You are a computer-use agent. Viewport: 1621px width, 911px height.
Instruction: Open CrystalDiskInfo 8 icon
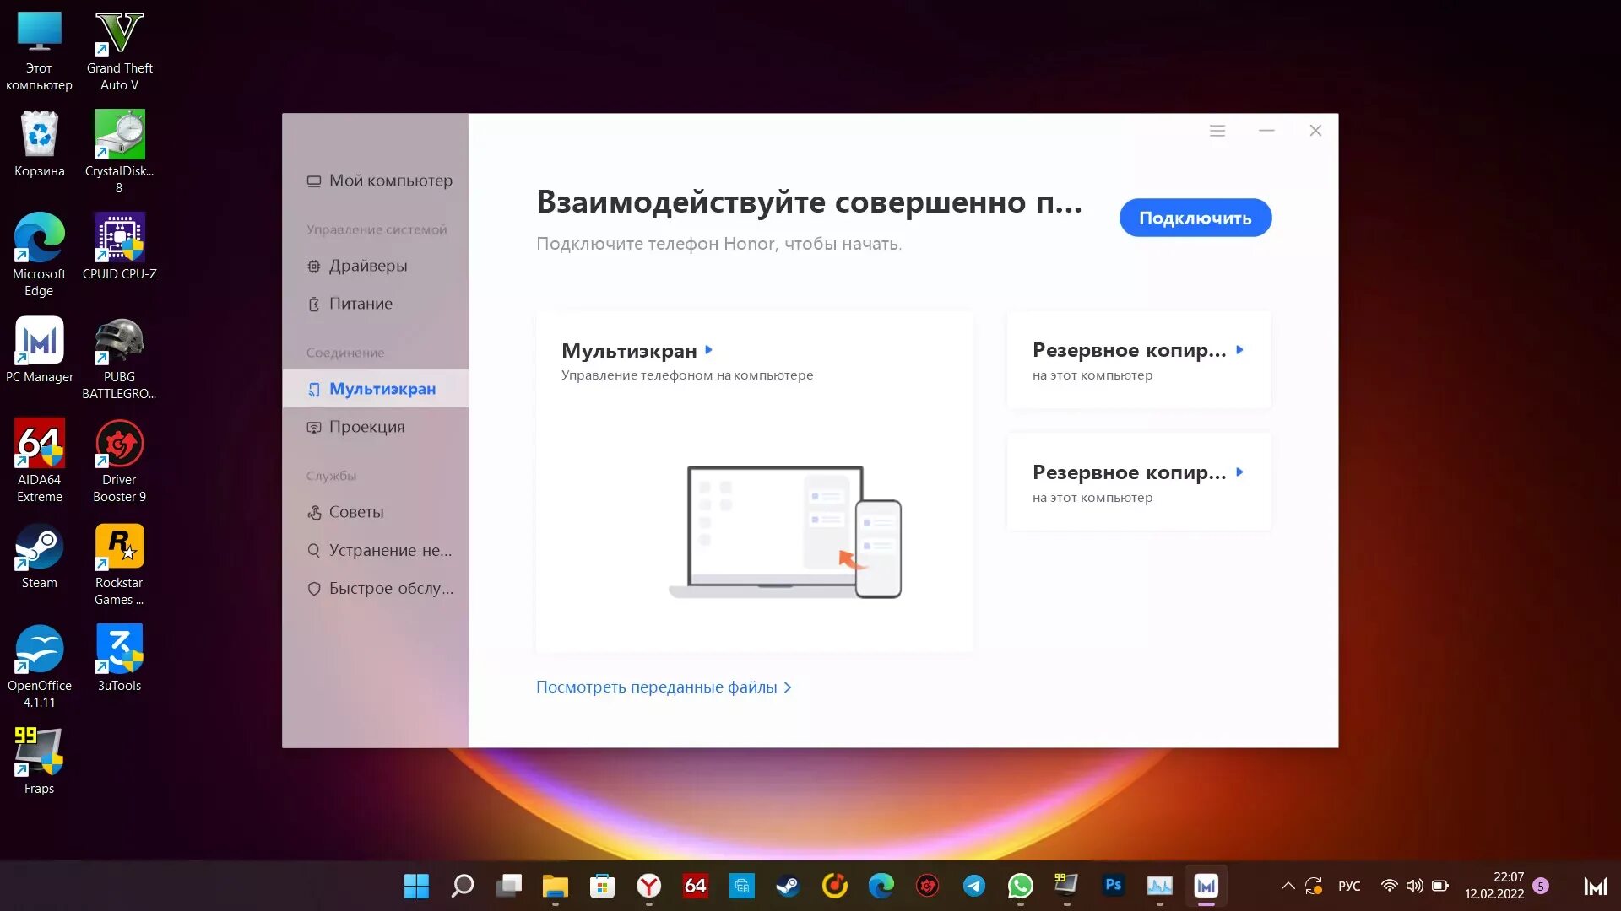119,135
